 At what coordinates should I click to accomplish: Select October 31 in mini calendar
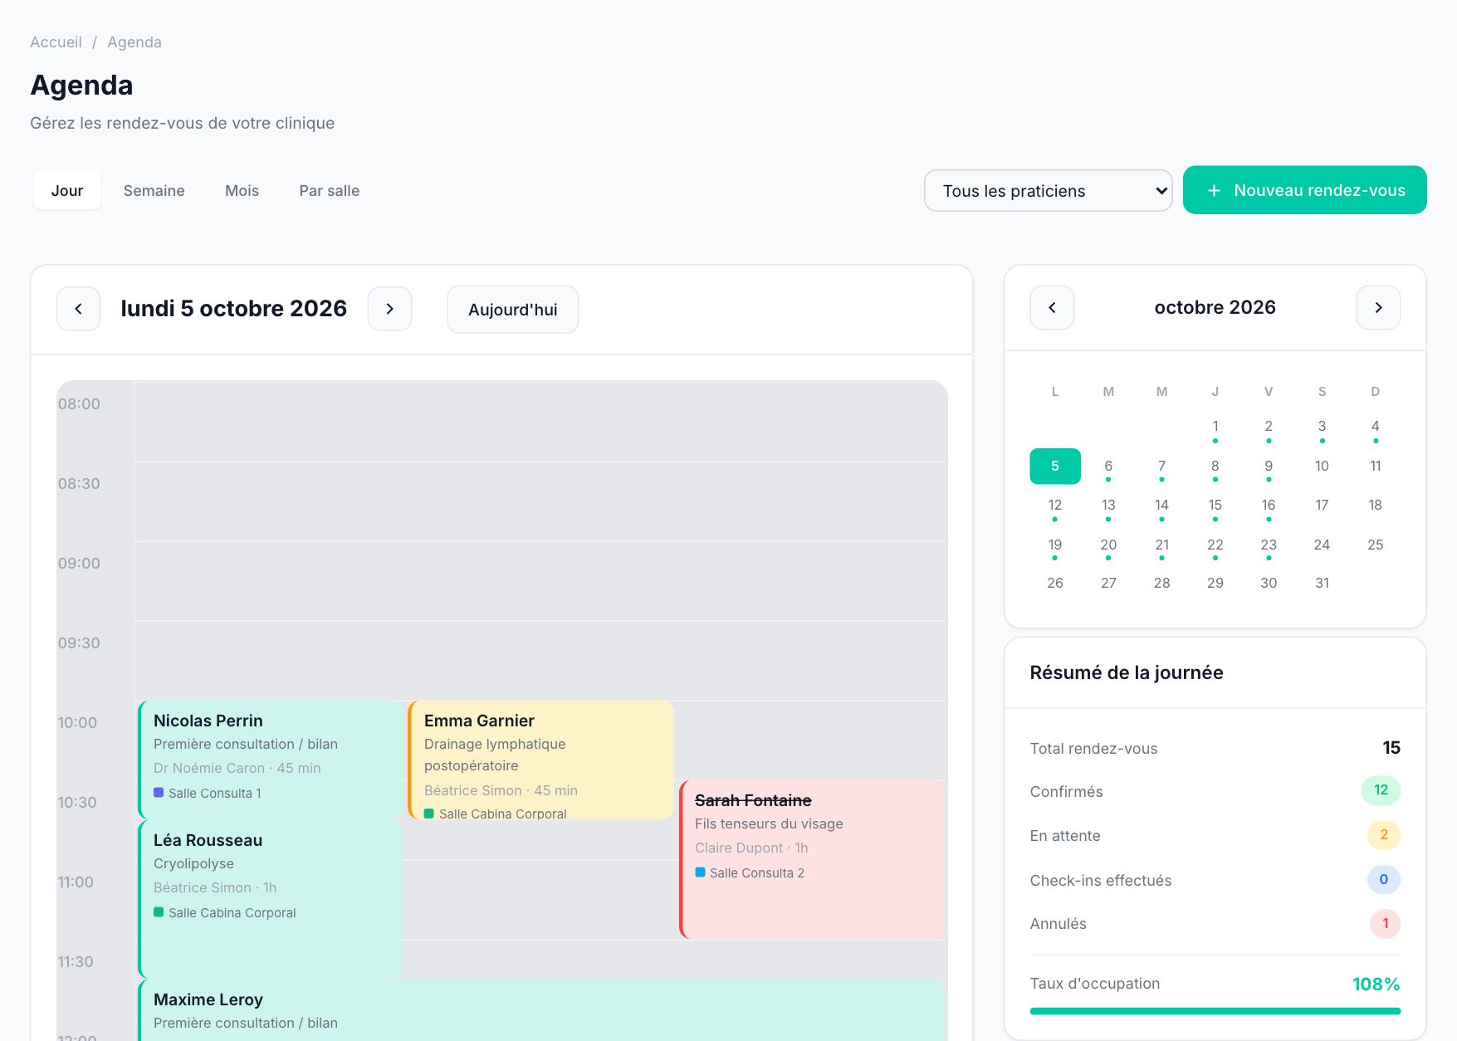(x=1322, y=583)
